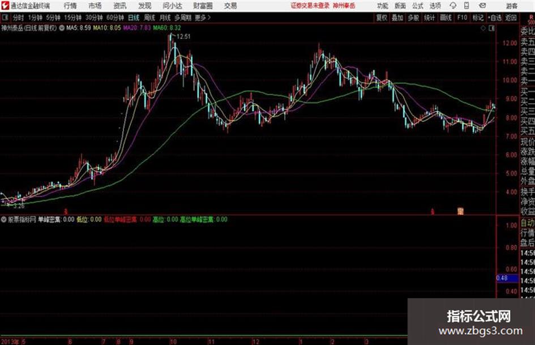The width and height of the screenshot is (535, 345).
Task: Open the 选项 menu
Action: click(x=435, y=6)
